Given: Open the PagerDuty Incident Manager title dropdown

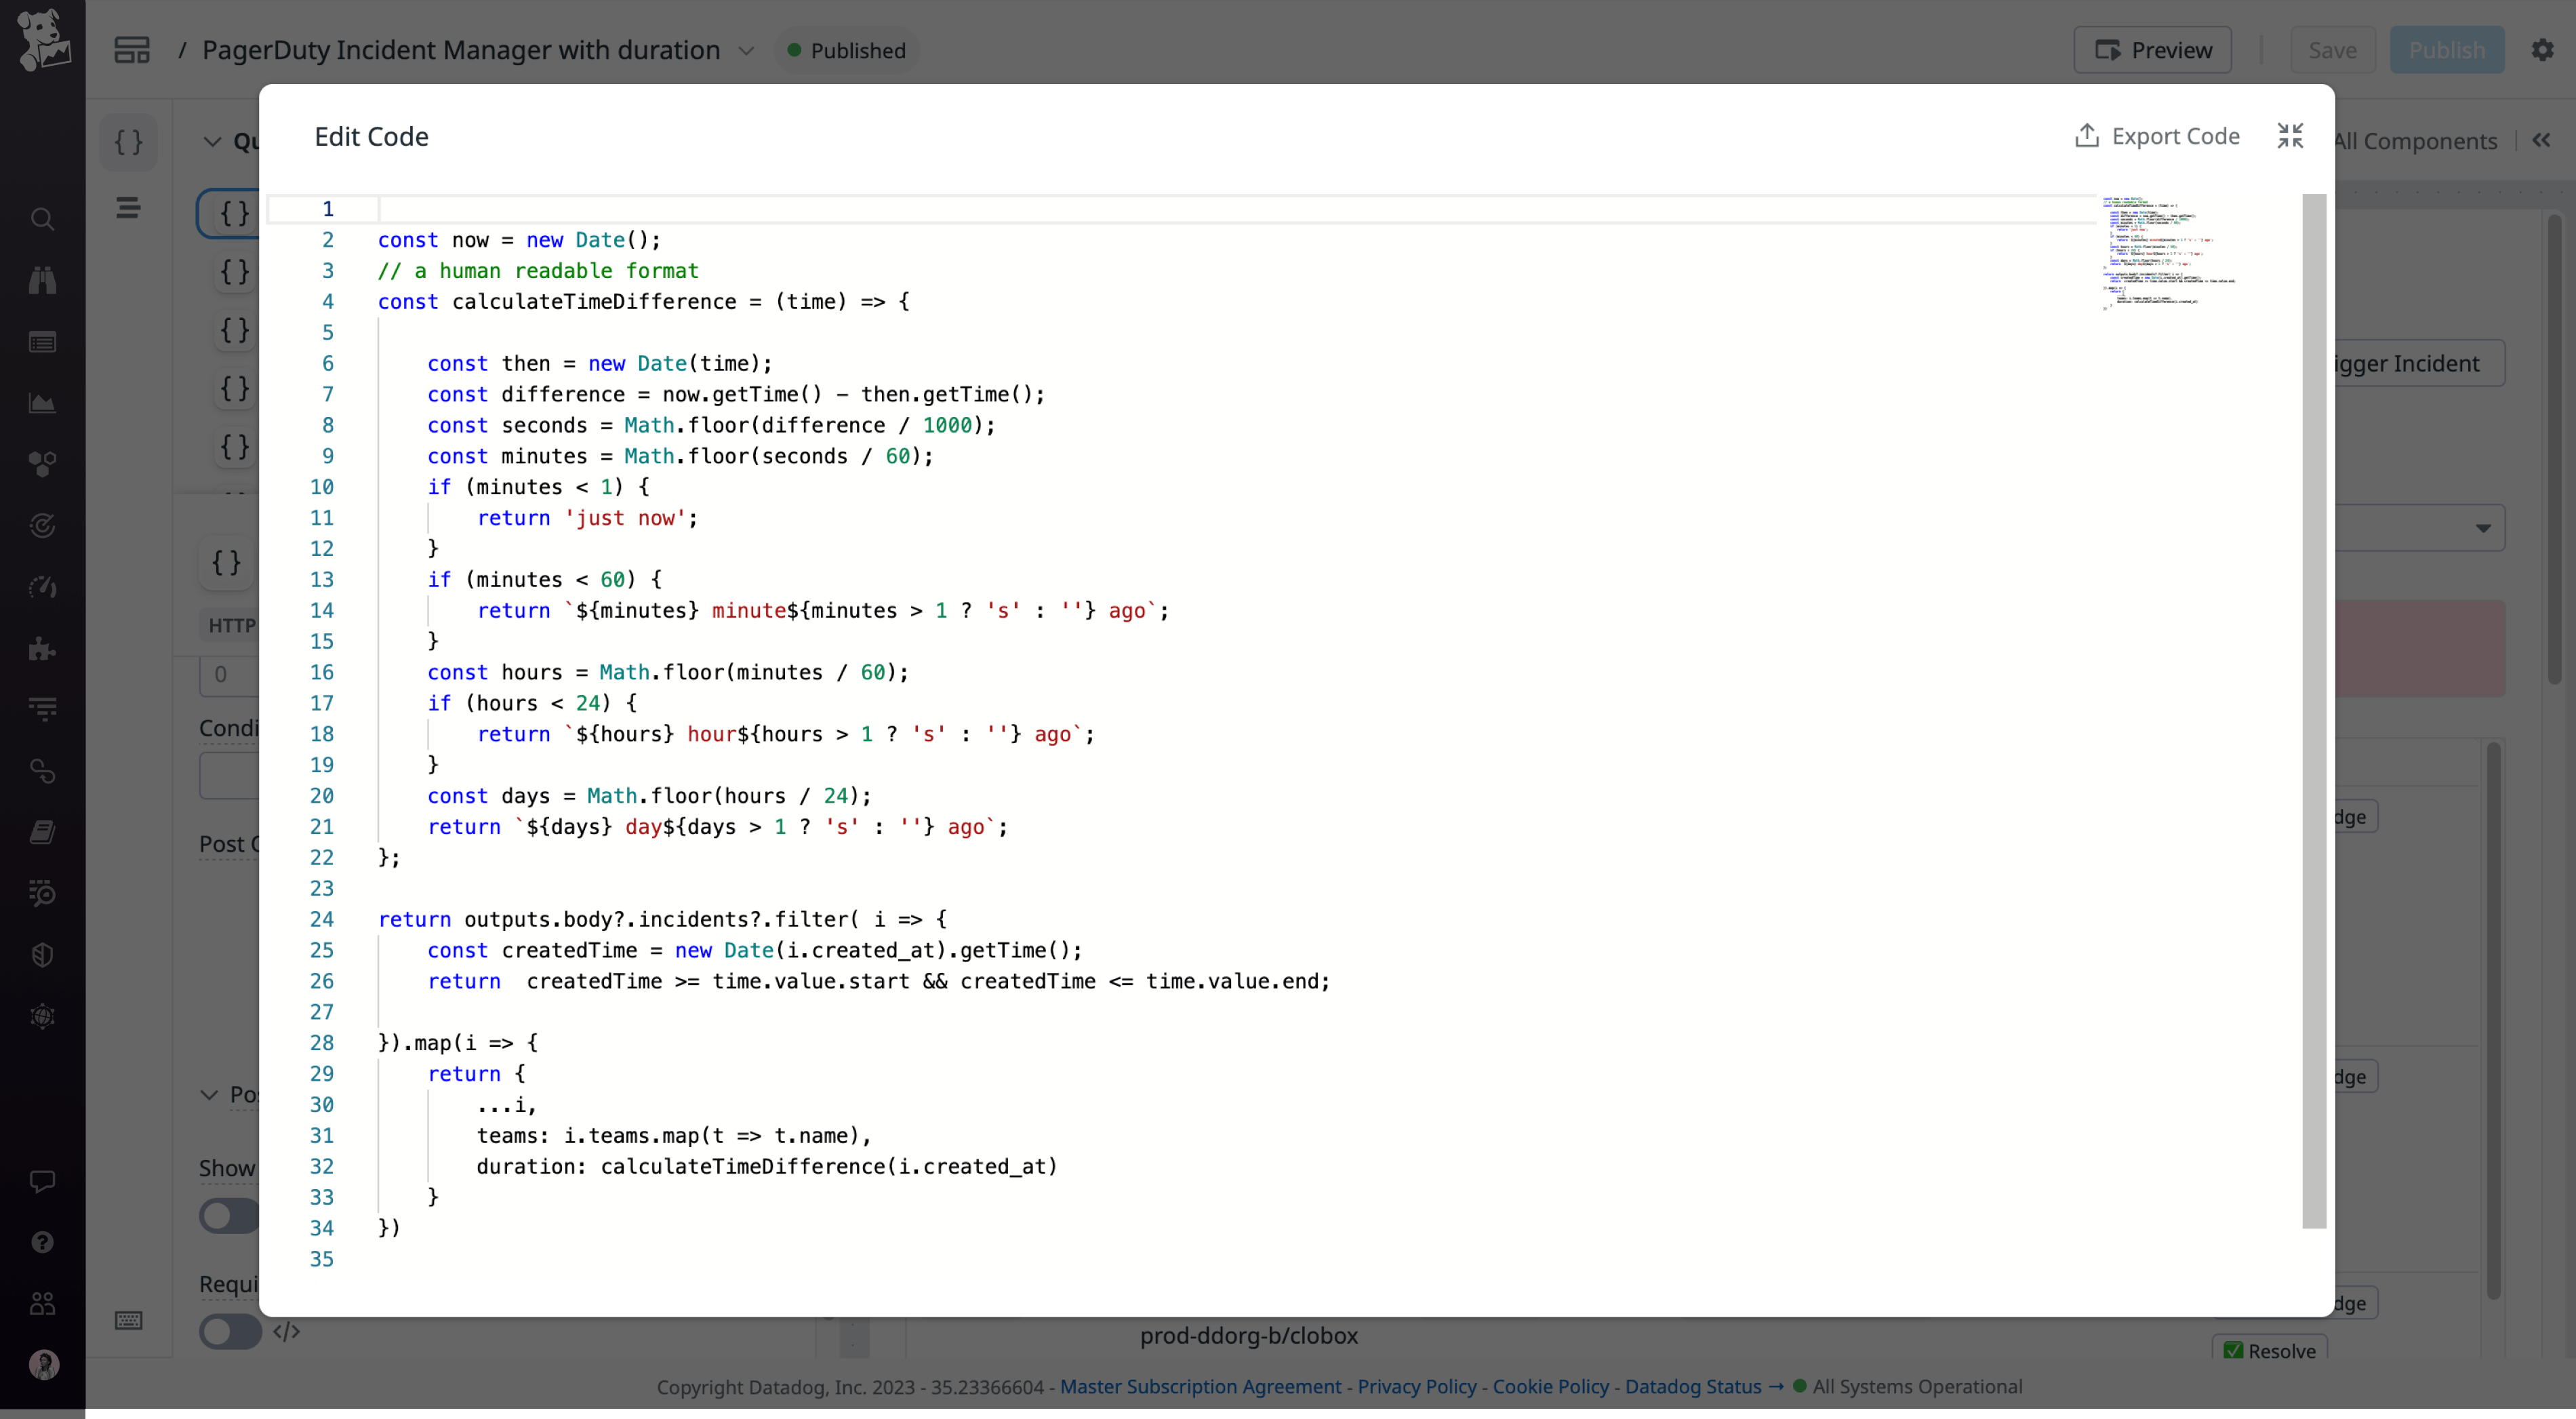Looking at the screenshot, I should click(746, 50).
